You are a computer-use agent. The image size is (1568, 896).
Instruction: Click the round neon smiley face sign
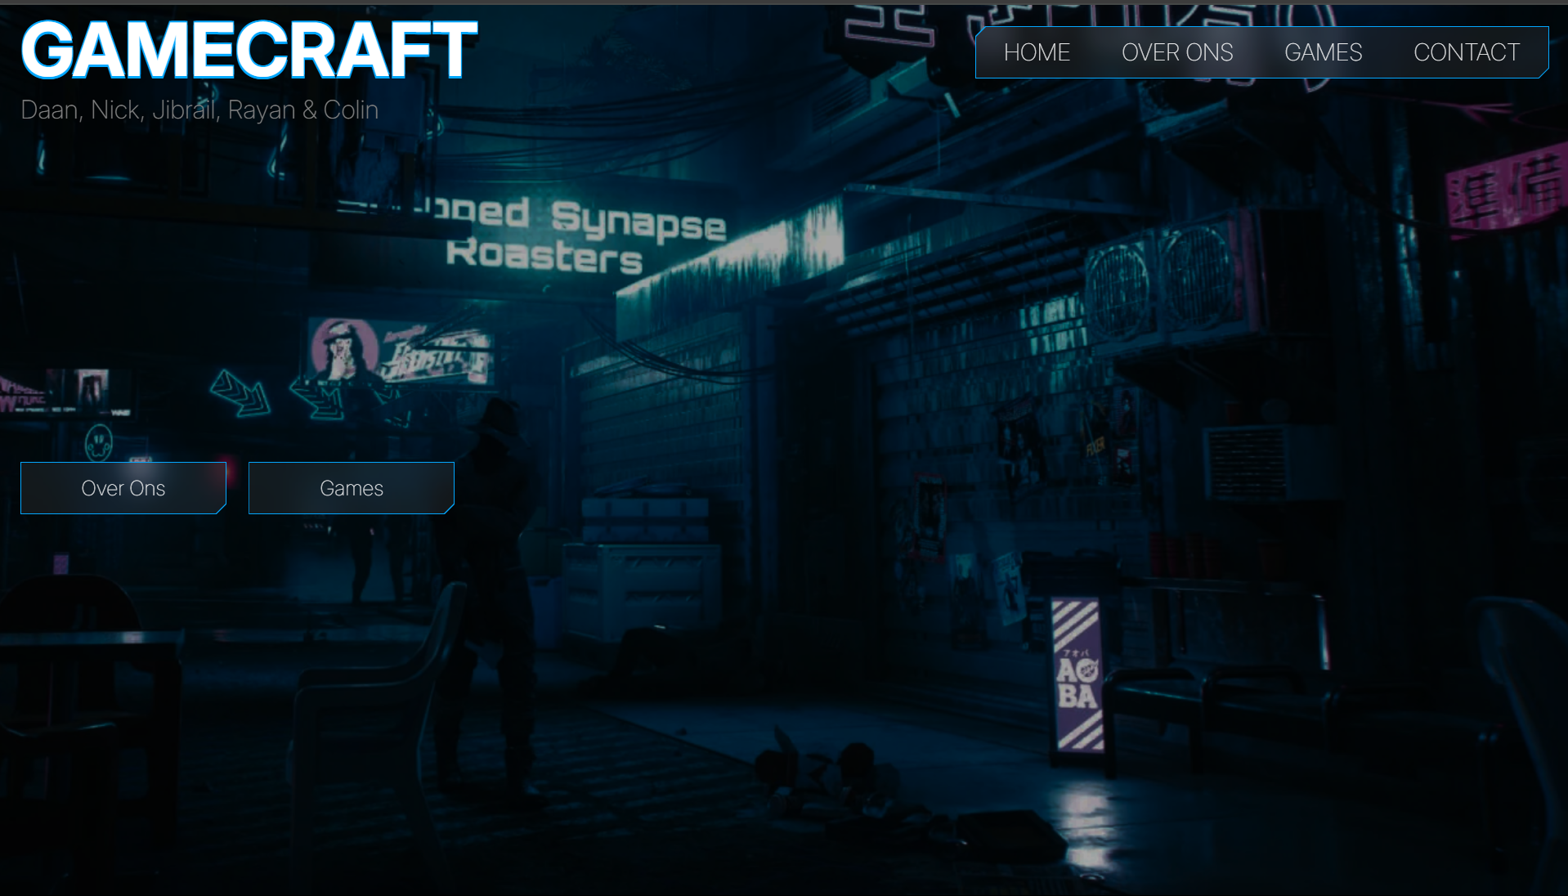click(99, 442)
